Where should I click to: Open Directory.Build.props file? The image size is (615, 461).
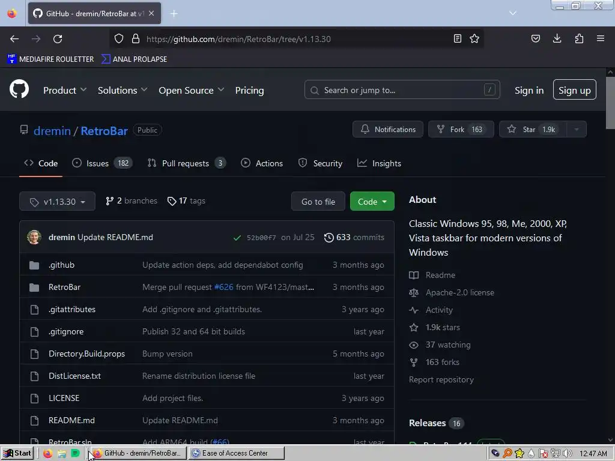[x=86, y=354]
